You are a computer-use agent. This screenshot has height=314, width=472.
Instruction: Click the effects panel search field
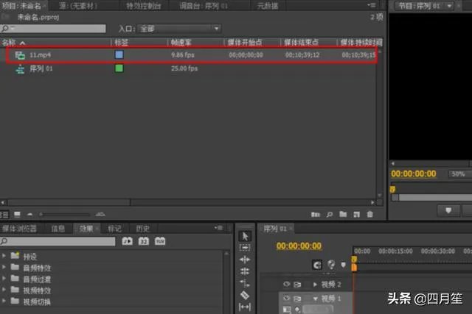[x=58, y=241]
